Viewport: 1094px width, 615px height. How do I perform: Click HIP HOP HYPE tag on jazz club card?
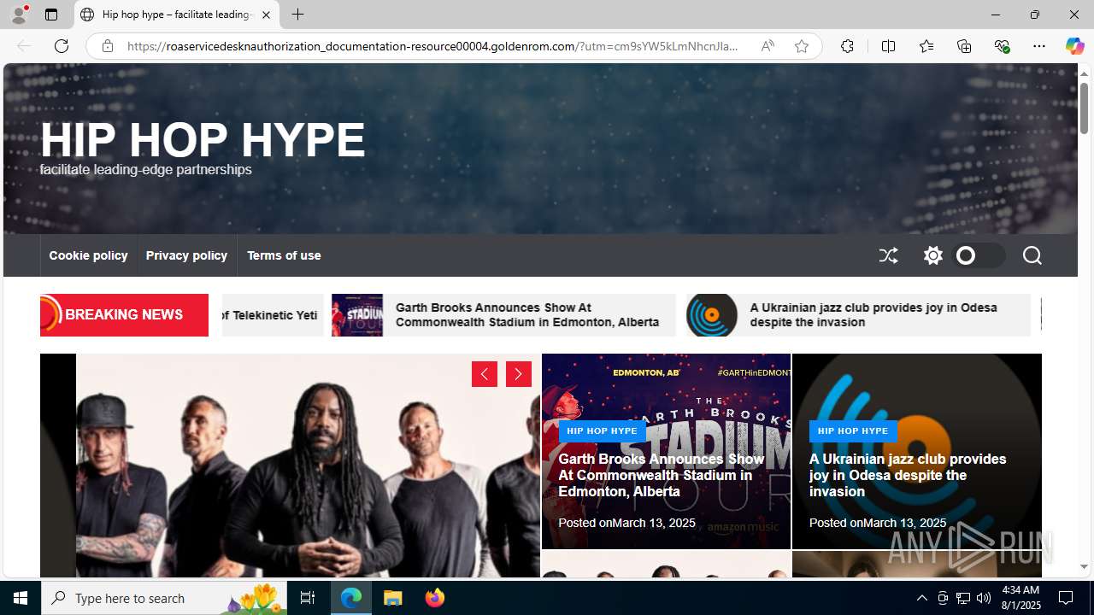pyautogui.click(x=853, y=430)
